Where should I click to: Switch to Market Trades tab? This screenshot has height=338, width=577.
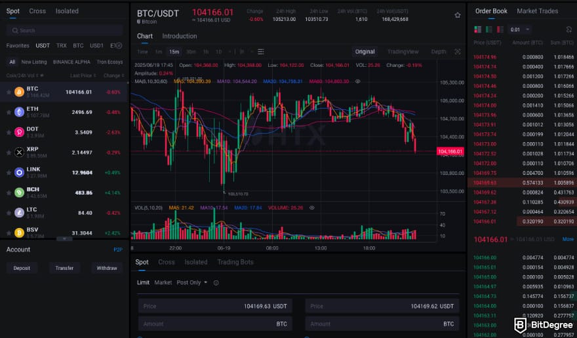[537, 11]
